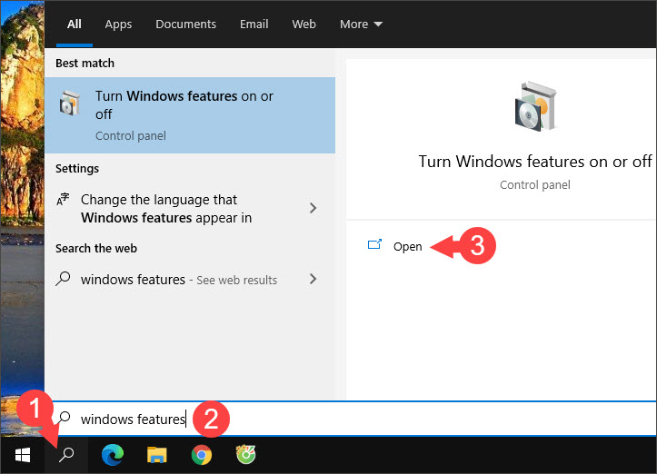This screenshot has width=657, height=474.
Task: Expand the windows features web result chevron
Action: tap(313, 279)
